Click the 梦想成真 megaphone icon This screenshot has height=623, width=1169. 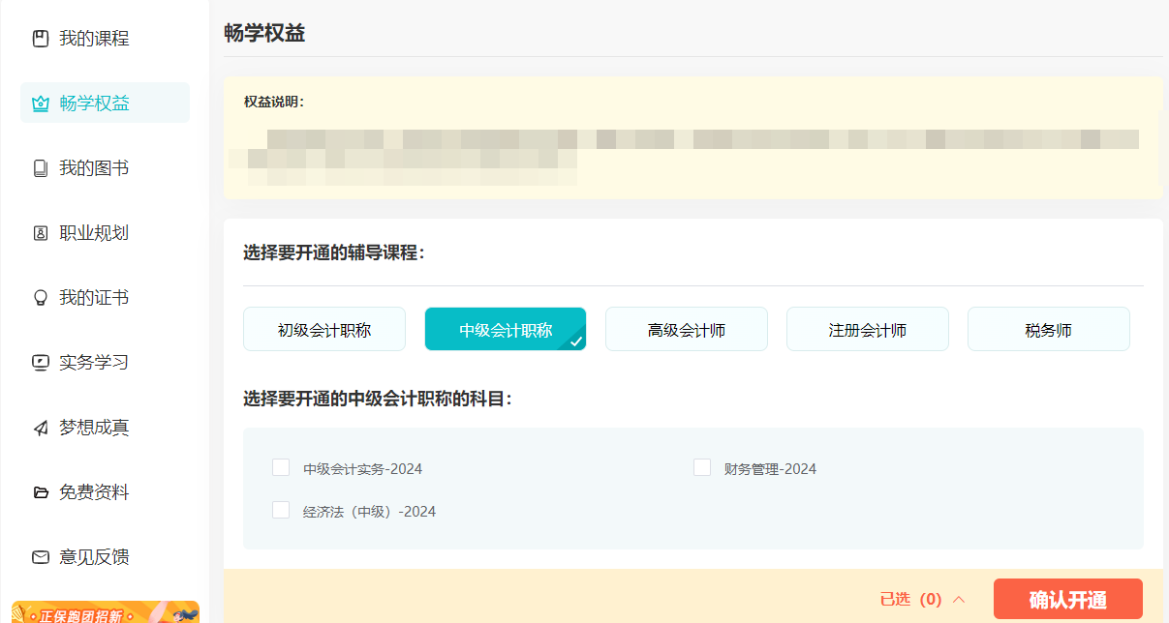[x=39, y=427]
